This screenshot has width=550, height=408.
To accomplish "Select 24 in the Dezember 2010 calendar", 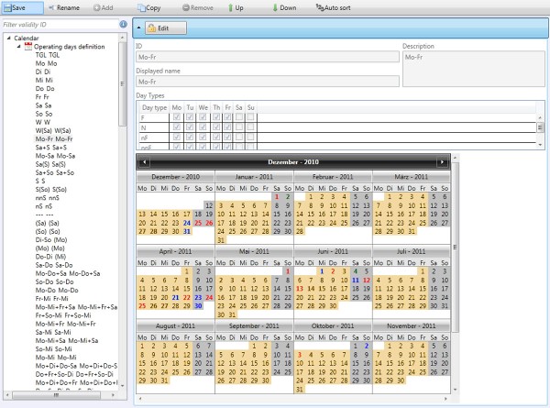I will point(185,222).
